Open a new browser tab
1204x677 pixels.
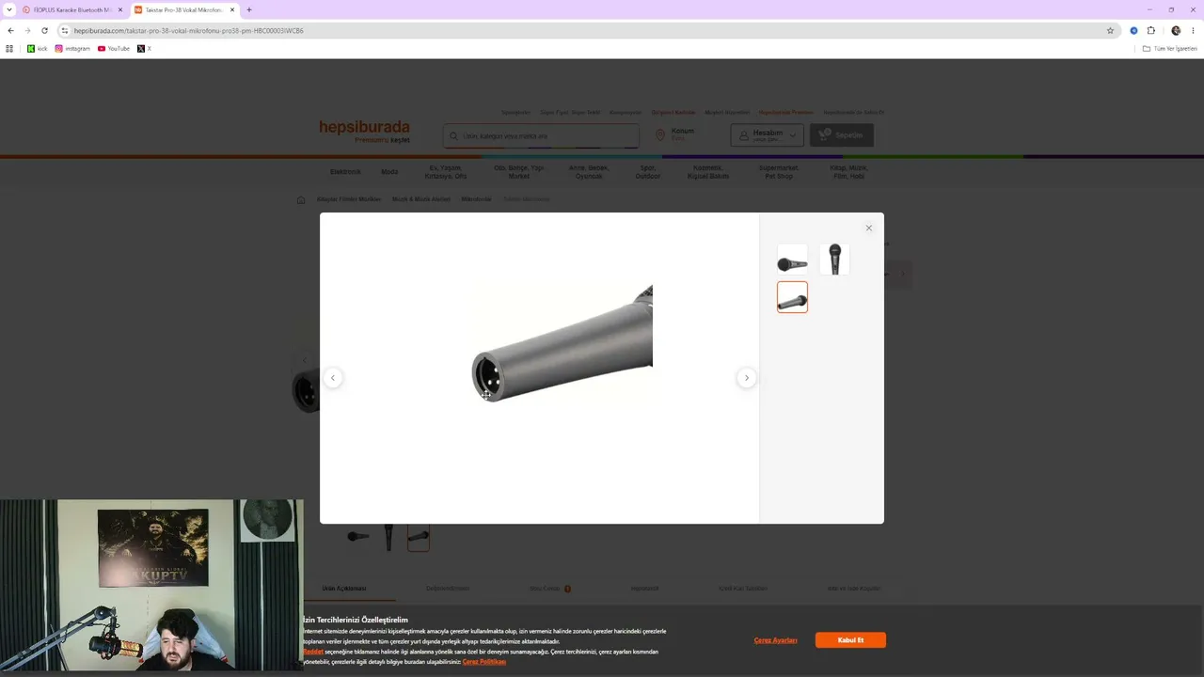249,9
